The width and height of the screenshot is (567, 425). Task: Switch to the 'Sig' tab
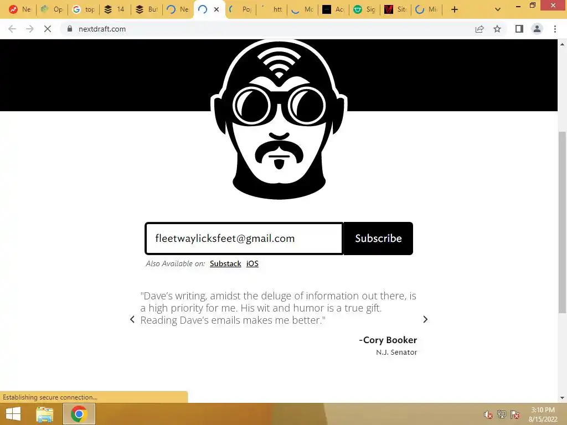pyautogui.click(x=365, y=9)
